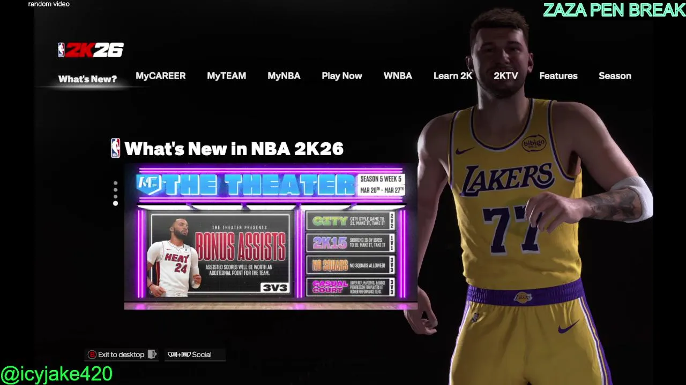Click the NBA logo beside What's New heading
The image size is (686, 385).
(115, 148)
